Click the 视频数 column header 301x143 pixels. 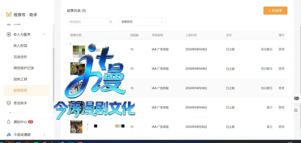[134, 35]
